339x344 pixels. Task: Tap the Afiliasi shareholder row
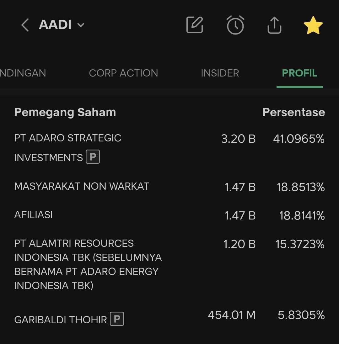(34, 215)
